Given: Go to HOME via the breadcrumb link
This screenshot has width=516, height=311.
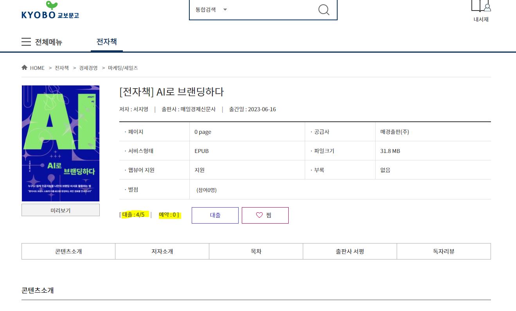Looking at the screenshot, I should coord(37,68).
